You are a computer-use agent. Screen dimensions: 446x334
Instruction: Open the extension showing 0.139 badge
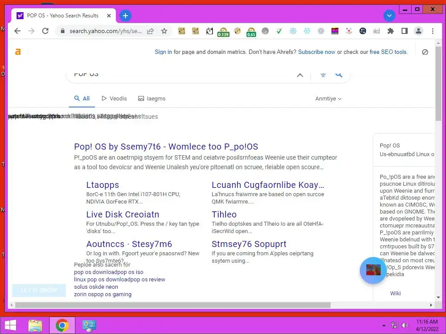coord(223,32)
